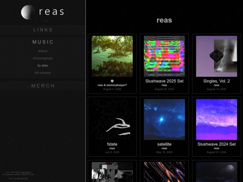This screenshot has width=243, height=182.
Task: Open the changelog link in the footer
Action: pyautogui.click(x=26, y=172)
